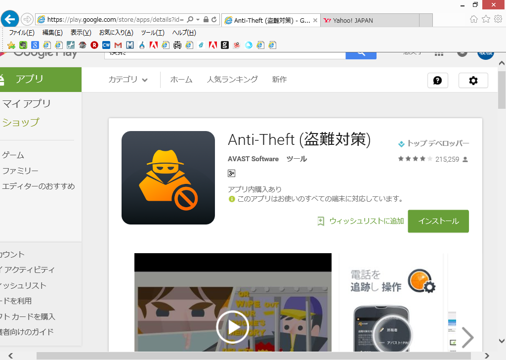Viewport: 506px width, 360px height.
Task: Click the green インストール button
Action: click(438, 221)
